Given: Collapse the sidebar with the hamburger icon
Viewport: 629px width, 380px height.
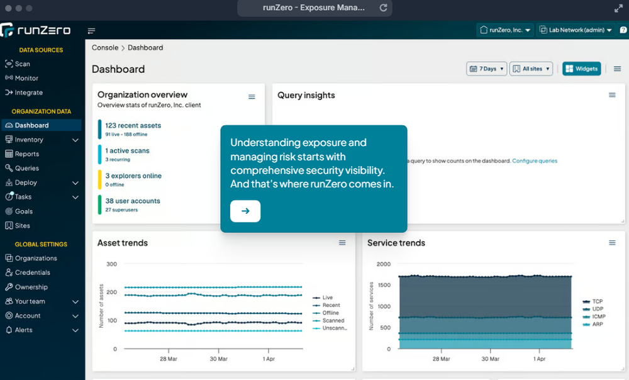Looking at the screenshot, I should click(91, 31).
